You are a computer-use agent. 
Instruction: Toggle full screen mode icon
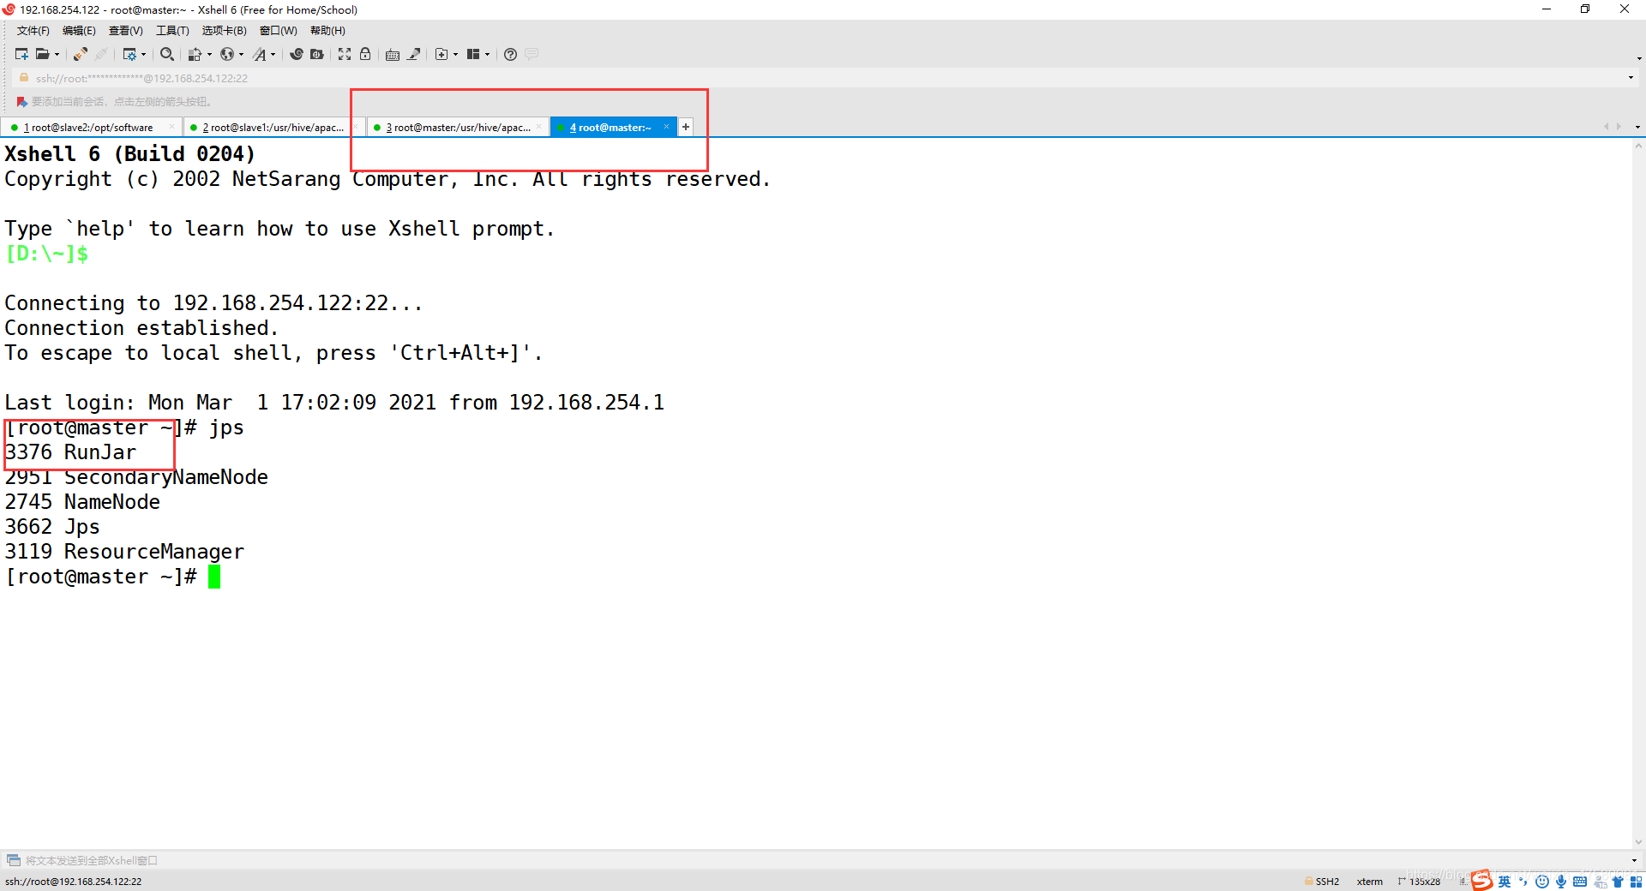click(x=345, y=54)
